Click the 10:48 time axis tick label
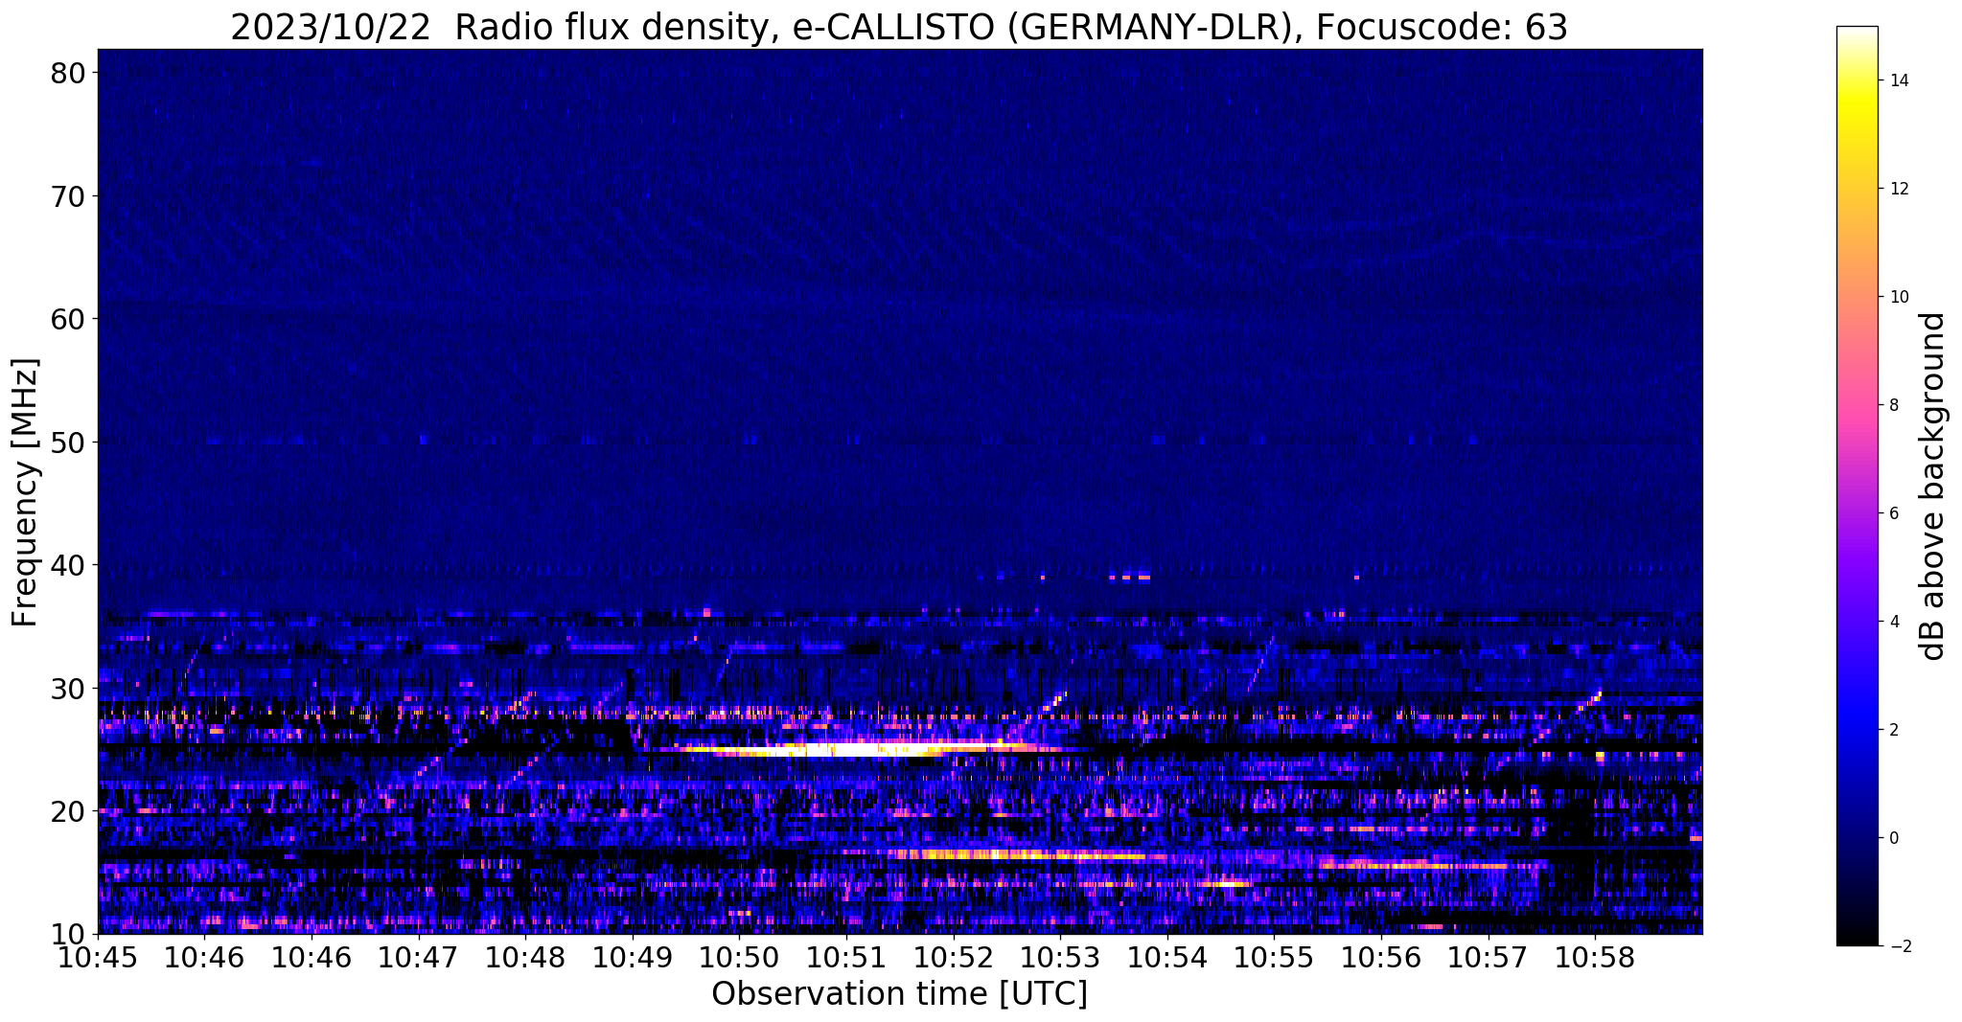The height and width of the screenshot is (1022, 1962). (x=525, y=958)
